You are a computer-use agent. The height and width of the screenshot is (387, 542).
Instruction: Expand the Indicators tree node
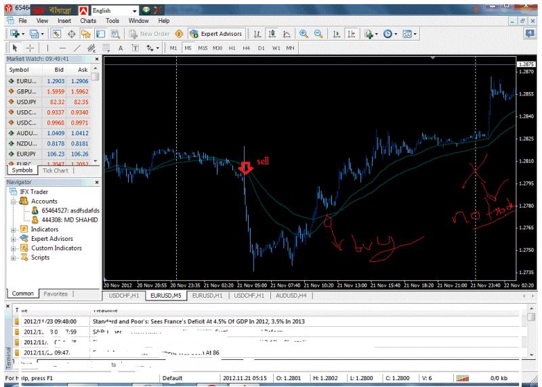coord(13,229)
